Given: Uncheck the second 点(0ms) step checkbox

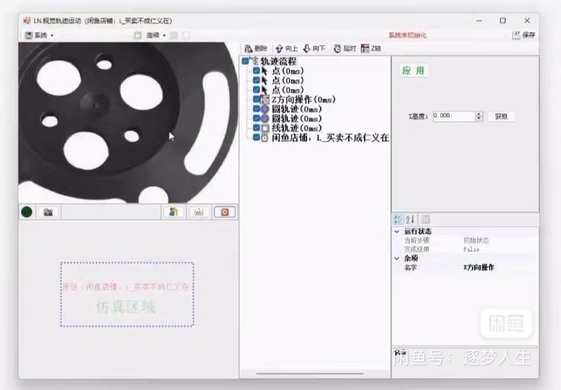Looking at the screenshot, I should [257, 80].
